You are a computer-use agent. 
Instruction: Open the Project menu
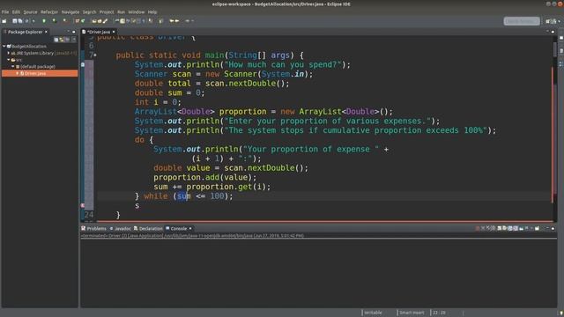[x=107, y=11]
